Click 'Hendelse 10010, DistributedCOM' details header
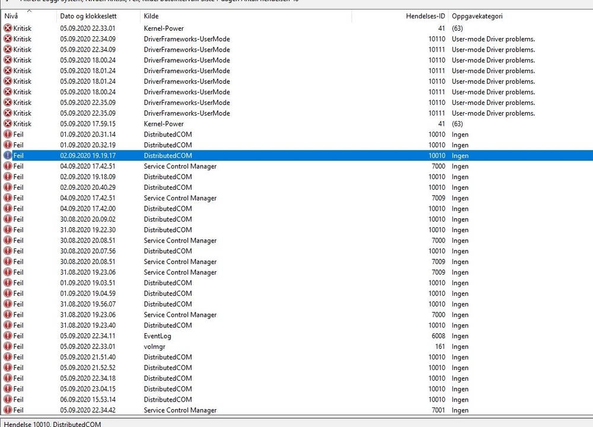This screenshot has width=593, height=427. (x=53, y=423)
